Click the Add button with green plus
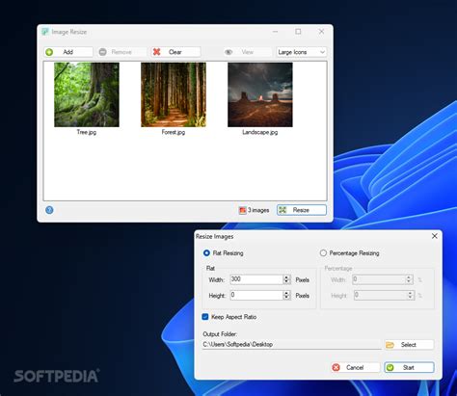The image size is (457, 396). [x=68, y=52]
